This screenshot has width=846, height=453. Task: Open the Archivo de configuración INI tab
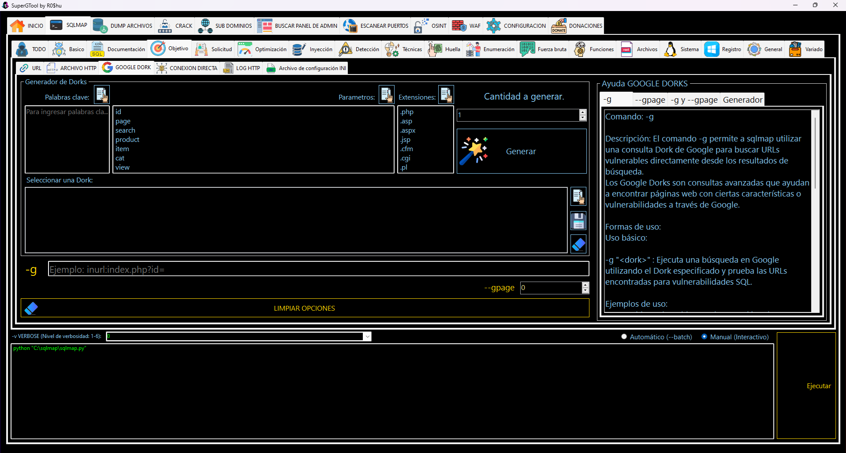coord(306,68)
